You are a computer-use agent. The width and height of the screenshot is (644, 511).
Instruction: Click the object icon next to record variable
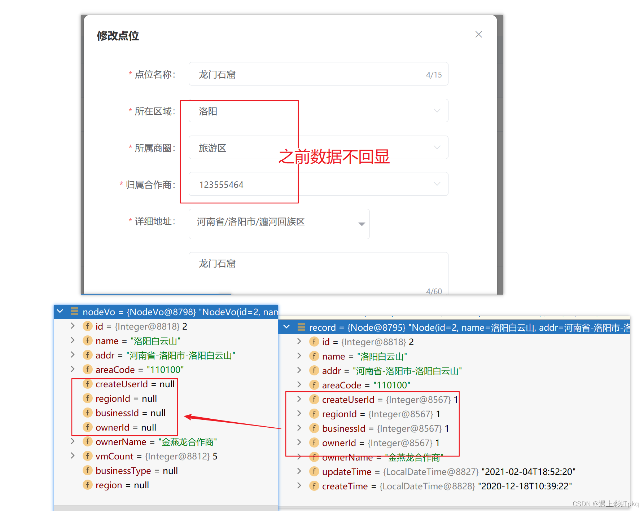click(301, 327)
